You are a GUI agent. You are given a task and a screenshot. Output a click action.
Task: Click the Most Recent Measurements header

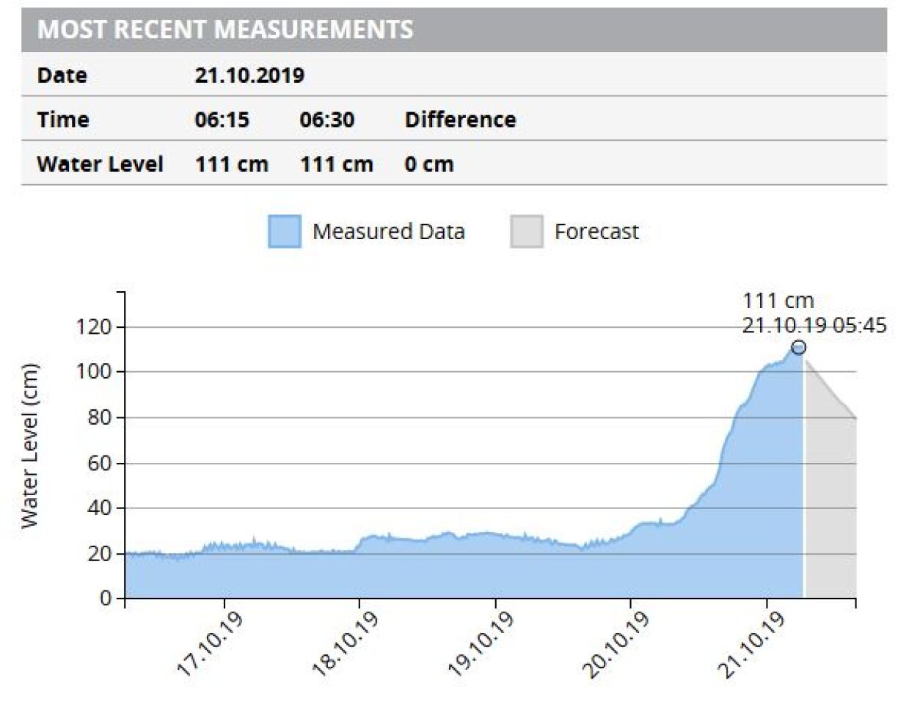(225, 30)
